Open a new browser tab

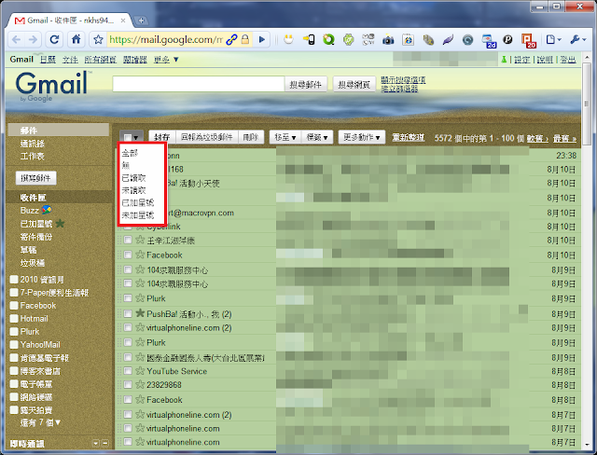(141, 21)
